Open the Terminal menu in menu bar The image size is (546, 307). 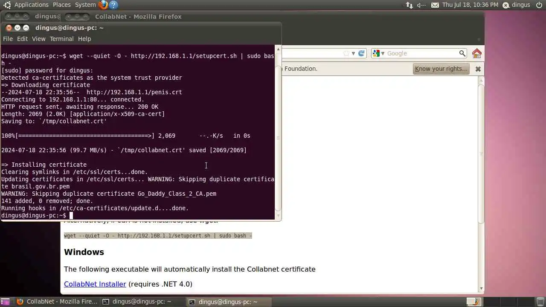click(x=61, y=39)
